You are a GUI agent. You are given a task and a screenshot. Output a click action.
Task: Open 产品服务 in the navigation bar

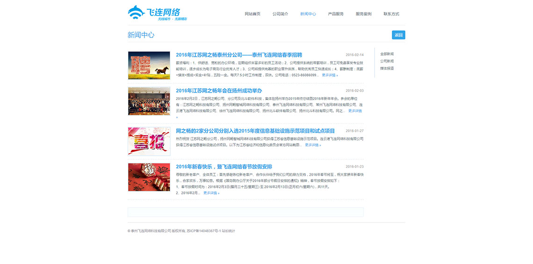(x=336, y=14)
